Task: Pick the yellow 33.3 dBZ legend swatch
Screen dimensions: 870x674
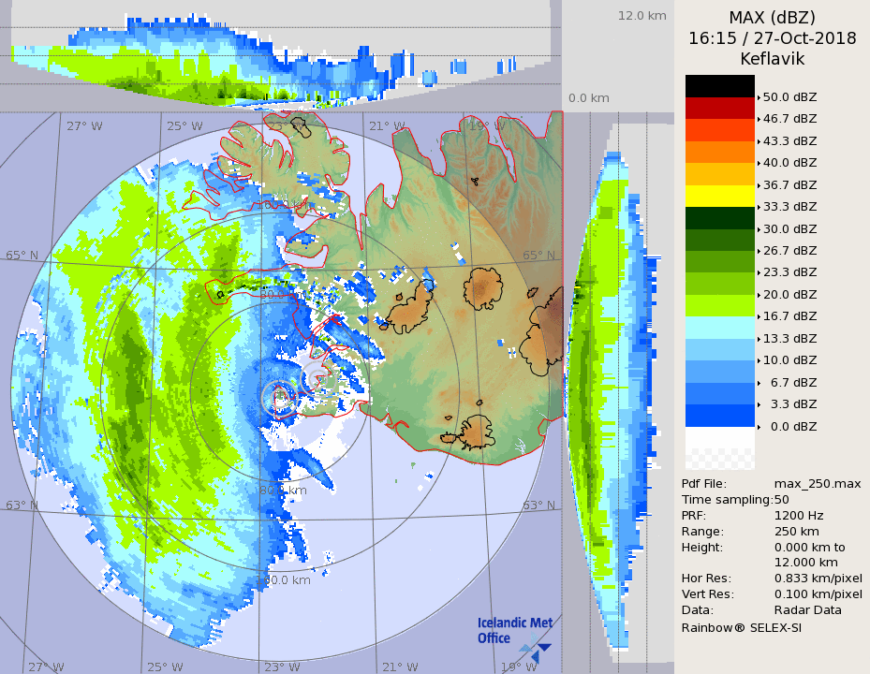Action: 719,196
